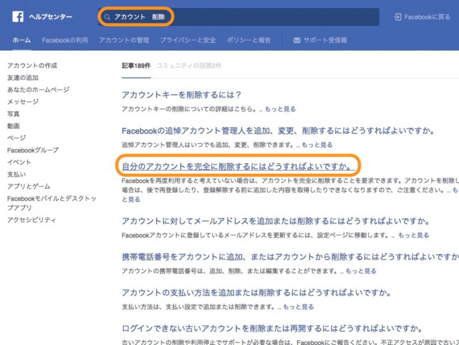Viewport: 459px width, 345px height.
Task: Open article about 追悼アカウント管理人
Action: pos(279,131)
